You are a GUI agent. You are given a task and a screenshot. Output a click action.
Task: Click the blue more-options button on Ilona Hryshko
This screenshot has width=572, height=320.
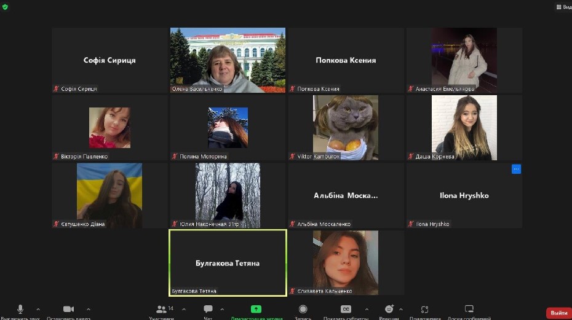click(516, 169)
